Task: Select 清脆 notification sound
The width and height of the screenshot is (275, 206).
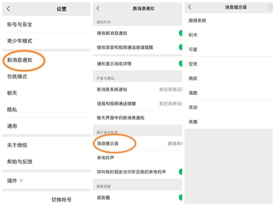Action: 229,93
